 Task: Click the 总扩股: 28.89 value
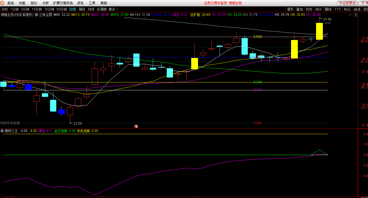coord(200,15)
